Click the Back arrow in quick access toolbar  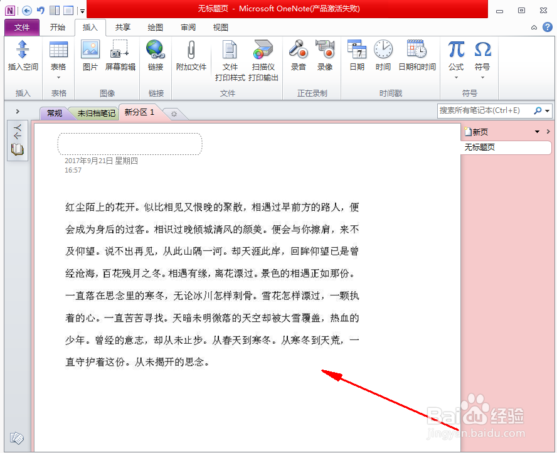coord(26,11)
